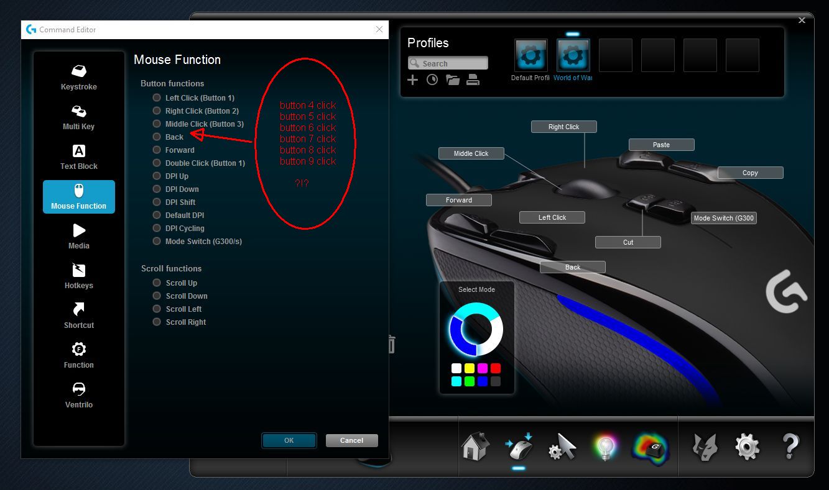The height and width of the screenshot is (490, 829).
Task: Close the Command Editor dialog
Action: pyautogui.click(x=379, y=29)
